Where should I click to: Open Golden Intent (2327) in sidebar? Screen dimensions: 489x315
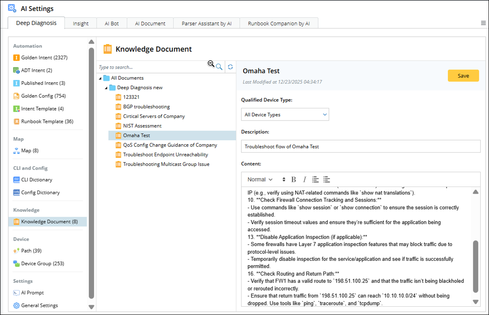(x=44, y=58)
